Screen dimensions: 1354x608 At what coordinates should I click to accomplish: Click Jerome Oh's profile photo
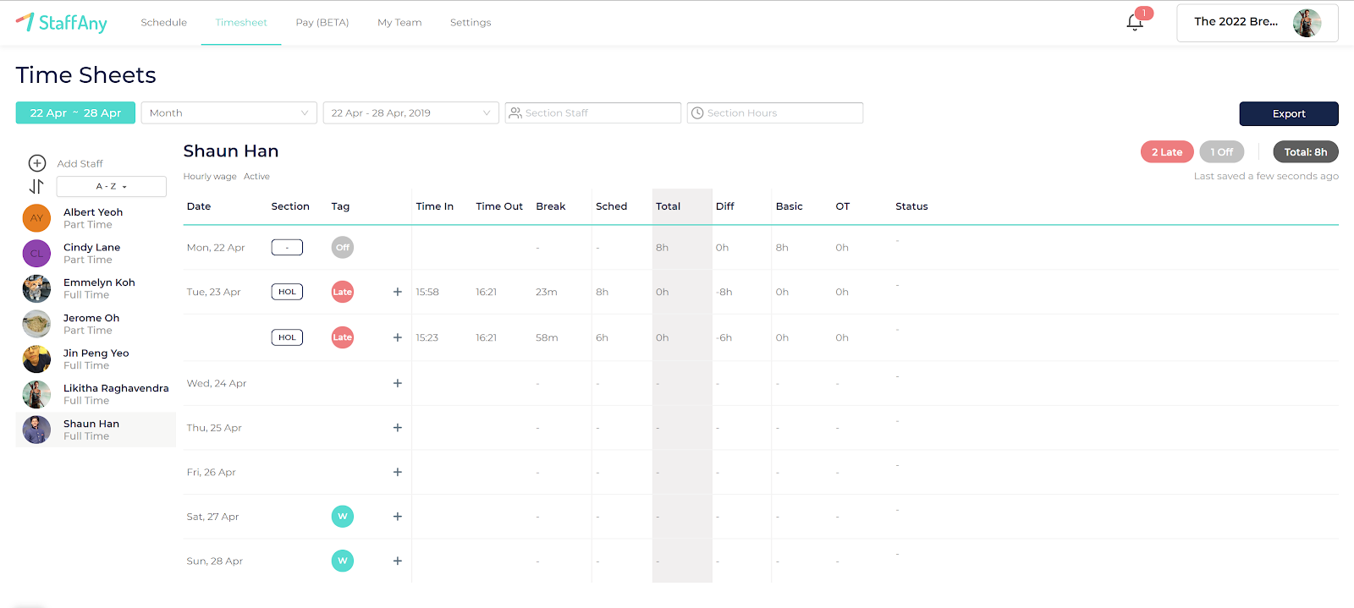pos(36,324)
